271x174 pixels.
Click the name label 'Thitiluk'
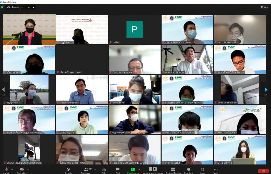116,42
